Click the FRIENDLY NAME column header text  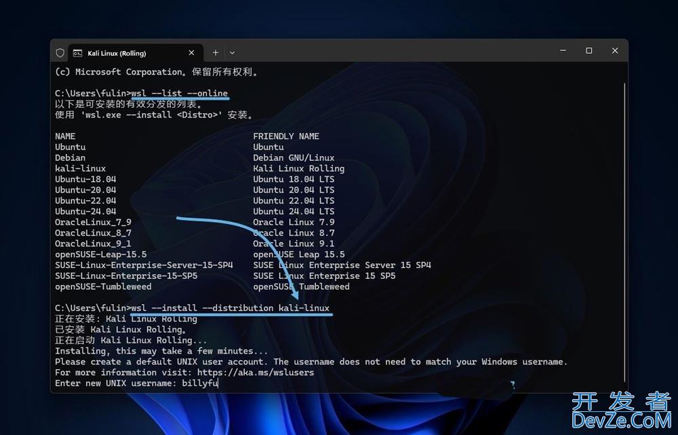pos(286,136)
